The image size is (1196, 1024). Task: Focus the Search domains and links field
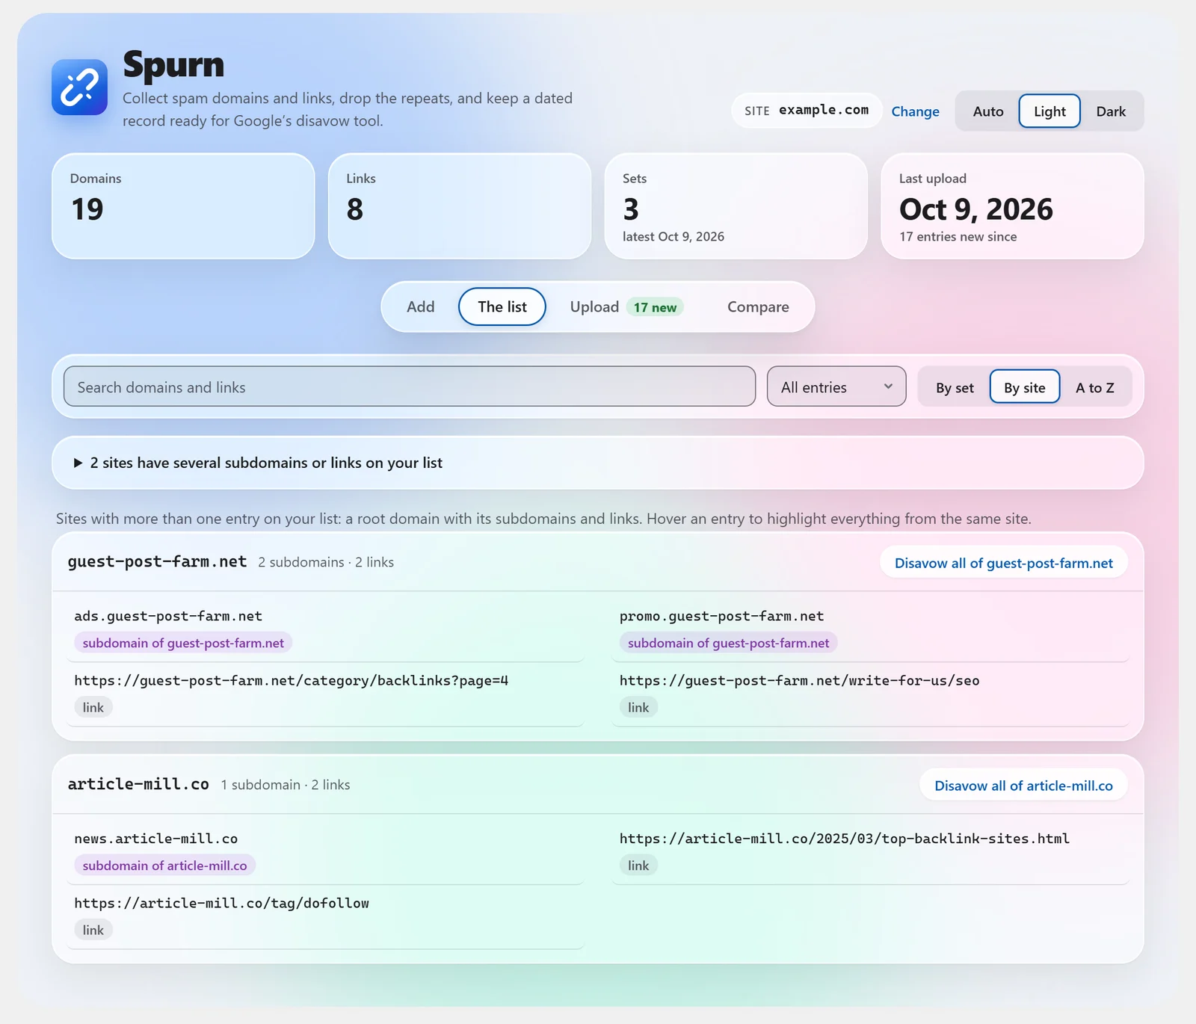click(410, 386)
